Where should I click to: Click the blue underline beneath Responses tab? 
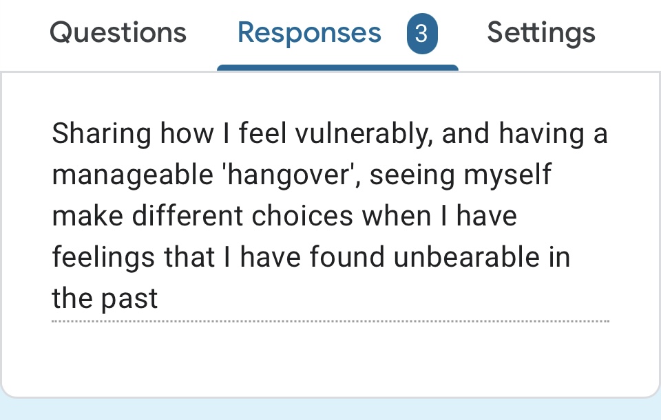pos(337,67)
